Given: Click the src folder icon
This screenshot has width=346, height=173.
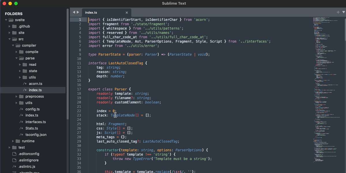Looking at the screenshot, I should (15, 39).
